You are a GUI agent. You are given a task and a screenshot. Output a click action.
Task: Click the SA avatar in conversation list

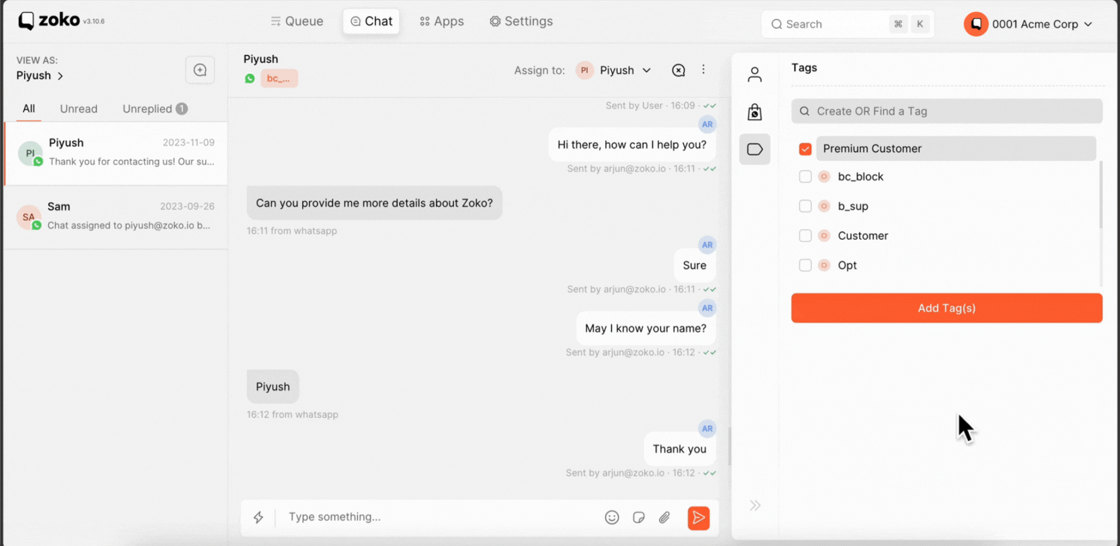click(x=29, y=217)
